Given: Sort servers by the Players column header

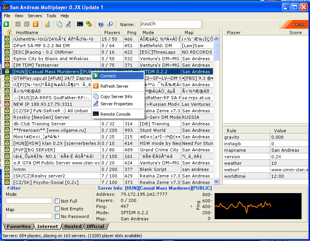Looking at the screenshot, I should coord(112,33).
